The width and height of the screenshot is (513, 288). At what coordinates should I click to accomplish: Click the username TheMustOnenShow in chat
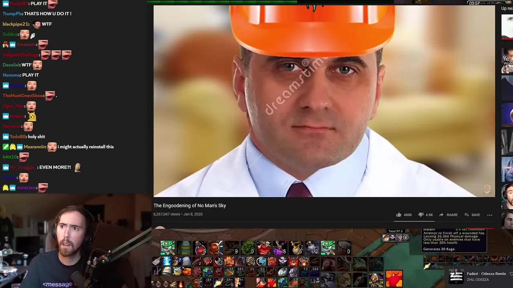(x=23, y=96)
